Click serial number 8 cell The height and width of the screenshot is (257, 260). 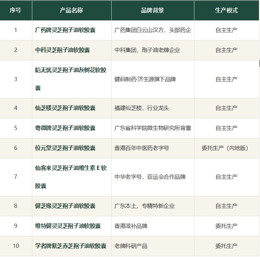click(15, 206)
